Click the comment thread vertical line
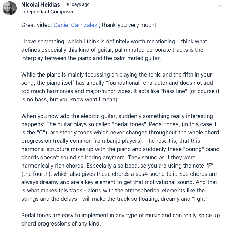 [10, 123]
